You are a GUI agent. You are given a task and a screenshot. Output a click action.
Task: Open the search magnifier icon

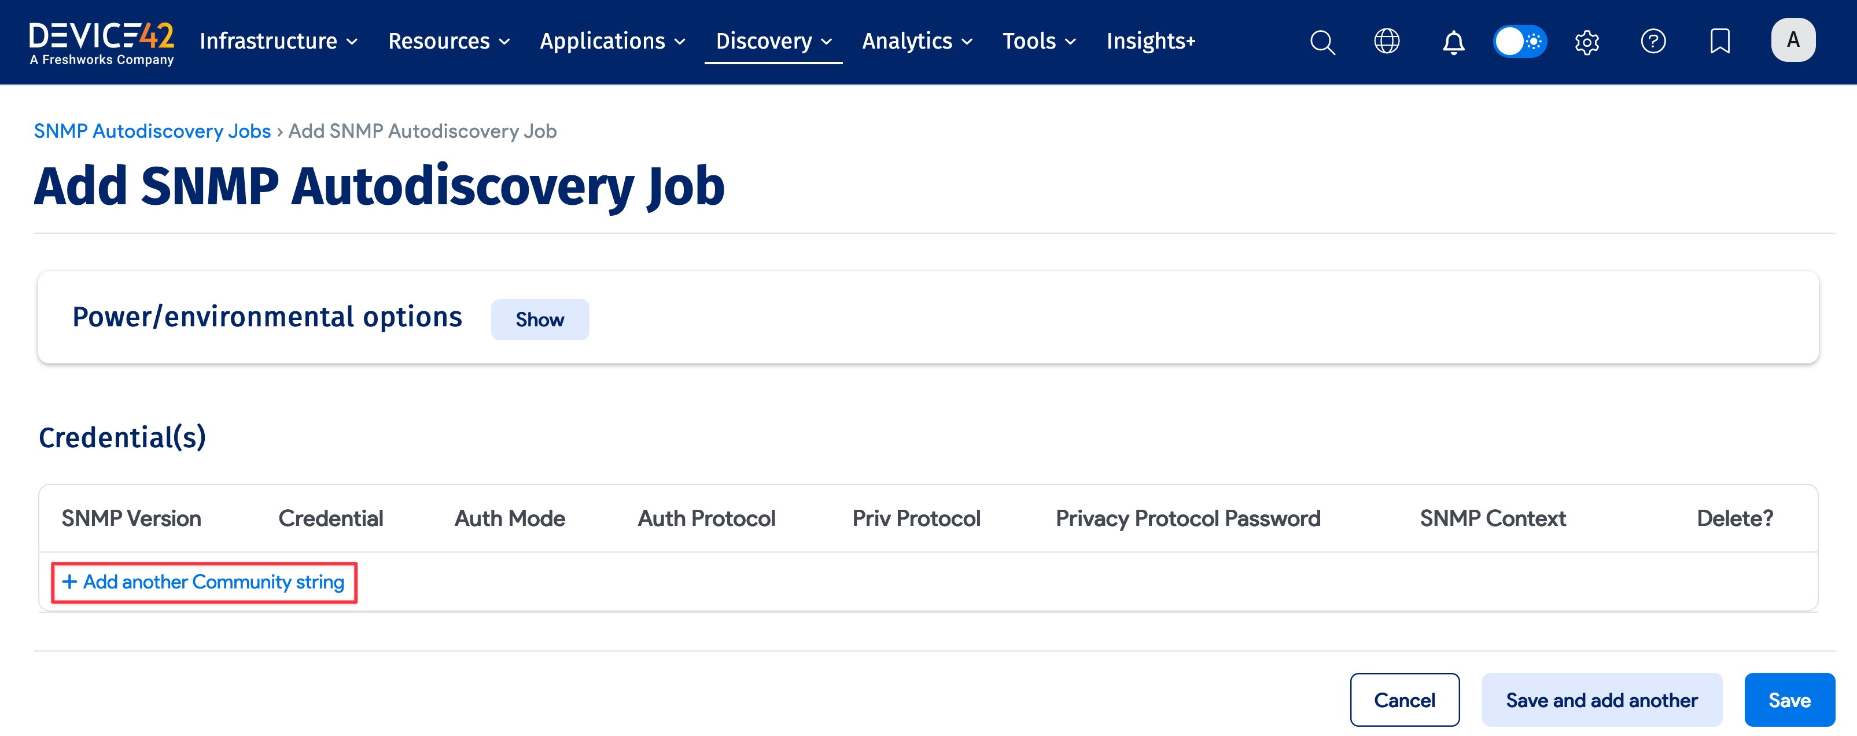(x=1322, y=42)
